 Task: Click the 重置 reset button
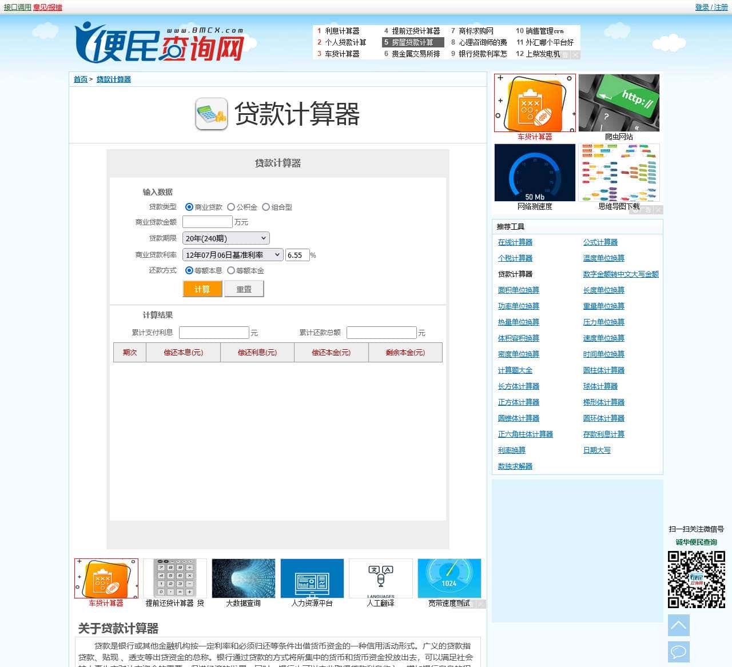pos(244,289)
